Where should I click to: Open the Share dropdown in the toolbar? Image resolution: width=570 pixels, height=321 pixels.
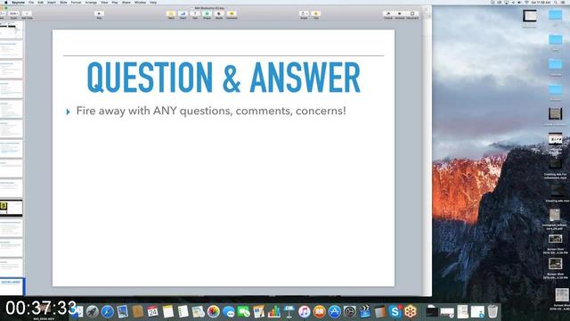304,14
